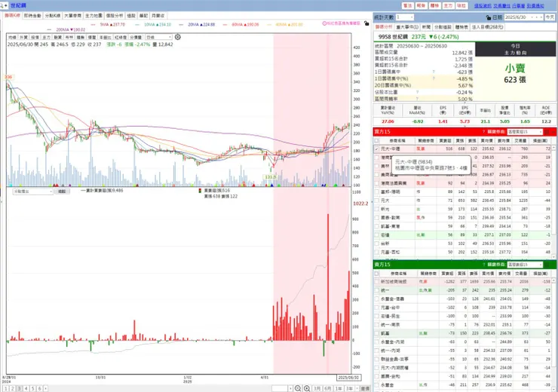Switch to the 籌碼K線 tab

click(12, 16)
